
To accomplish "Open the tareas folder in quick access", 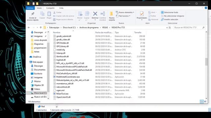I will pos(35,52).
